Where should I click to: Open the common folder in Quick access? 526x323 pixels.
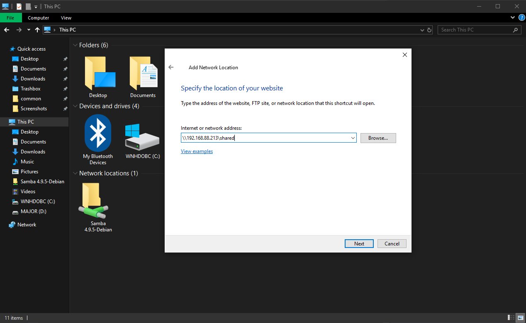tap(31, 99)
